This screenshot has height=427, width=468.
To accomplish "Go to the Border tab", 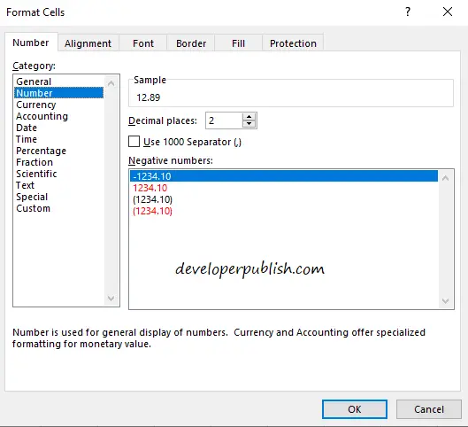I will point(191,43).
